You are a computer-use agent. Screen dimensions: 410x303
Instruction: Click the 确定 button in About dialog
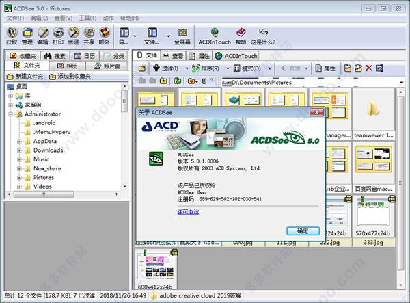pyautogui.click(x=303, y=230)
